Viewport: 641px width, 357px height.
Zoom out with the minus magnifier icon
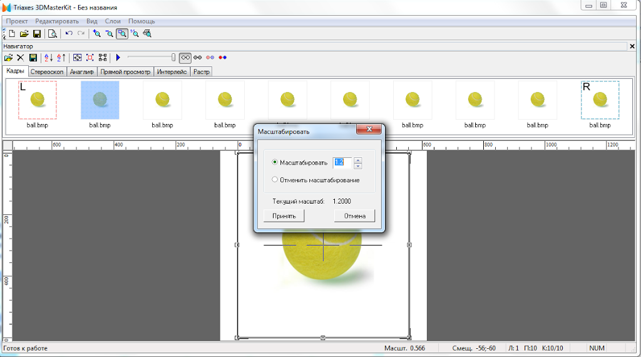click(x=109, y=34)
